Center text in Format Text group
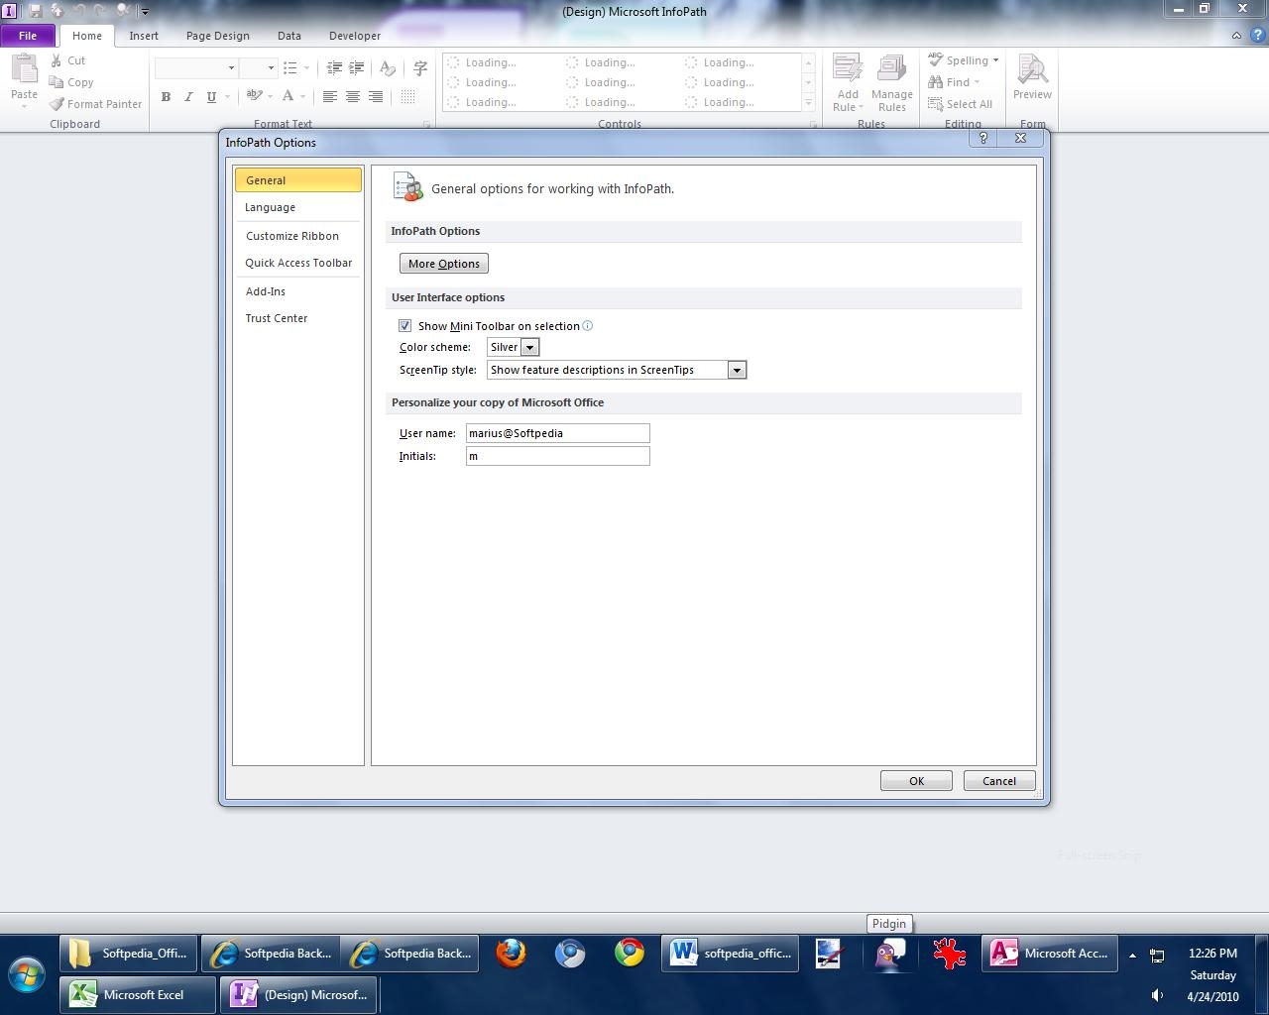 pos(352,96)
